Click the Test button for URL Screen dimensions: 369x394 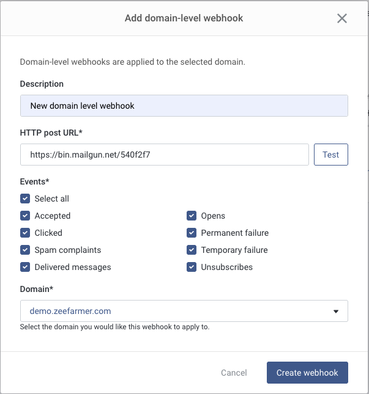(330, 155)
